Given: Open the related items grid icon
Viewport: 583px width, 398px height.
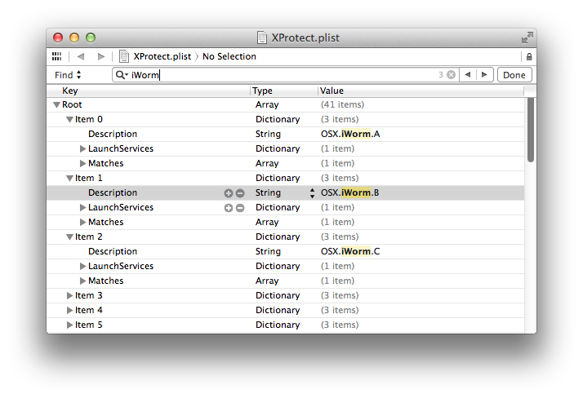Looking at the screenshot, I should click(56, 56).
